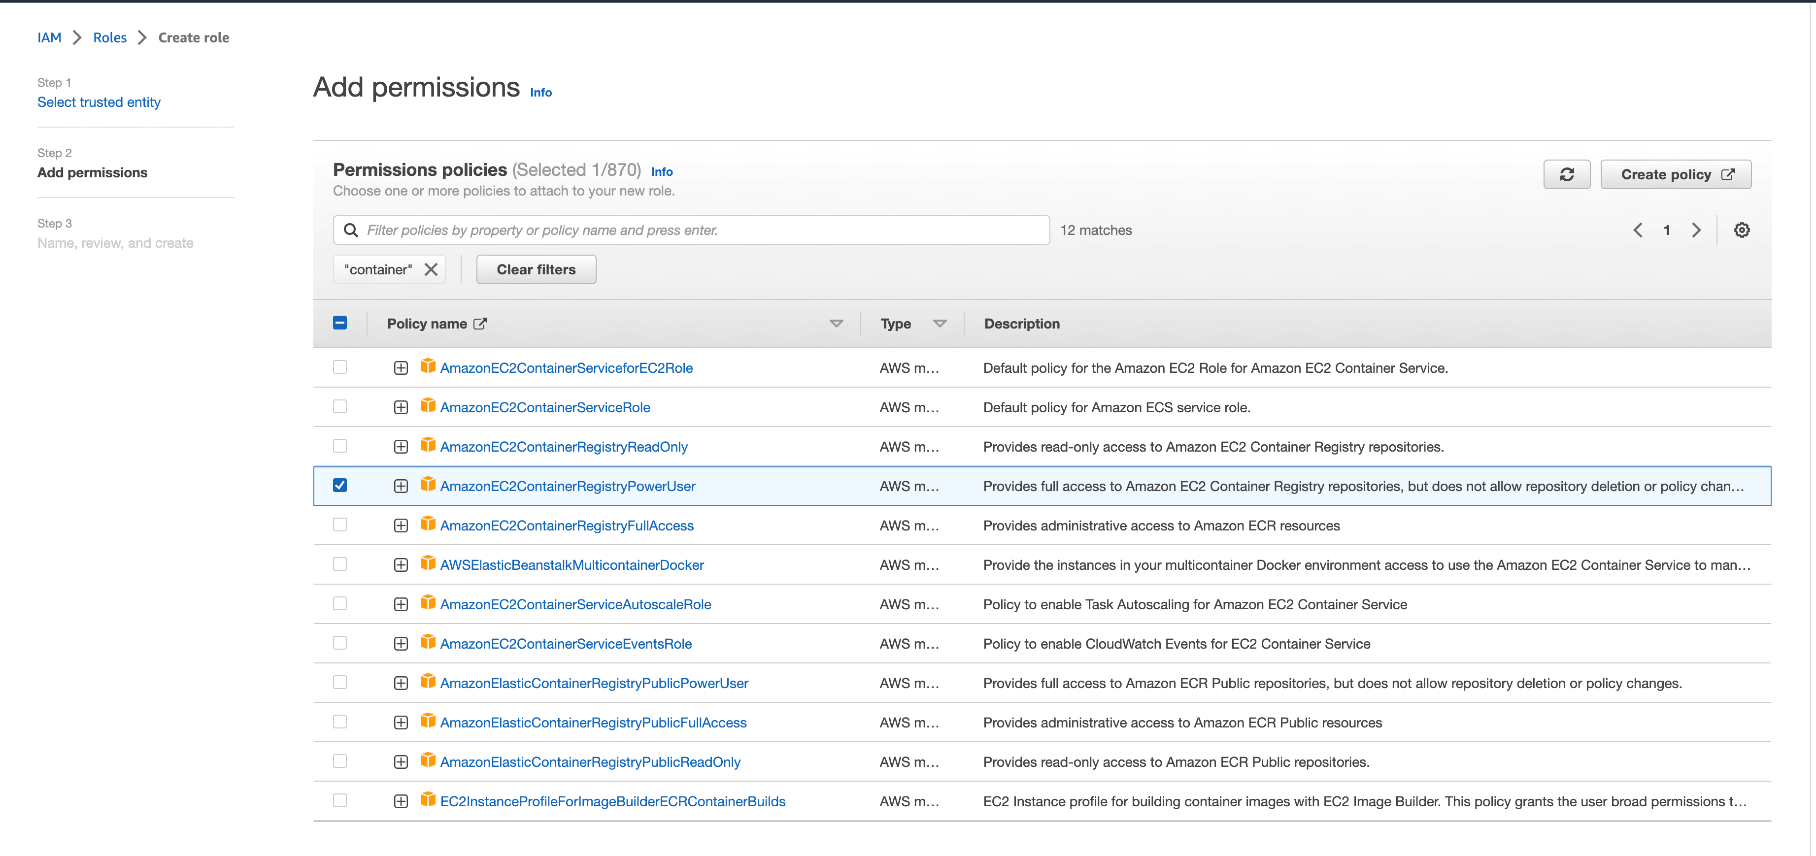The image size is (1816, 856).
Task: Click the orange policy icon for AmazonEC2ContainerServiceAutoscaleRole
Action: click(x=427, y=602)
